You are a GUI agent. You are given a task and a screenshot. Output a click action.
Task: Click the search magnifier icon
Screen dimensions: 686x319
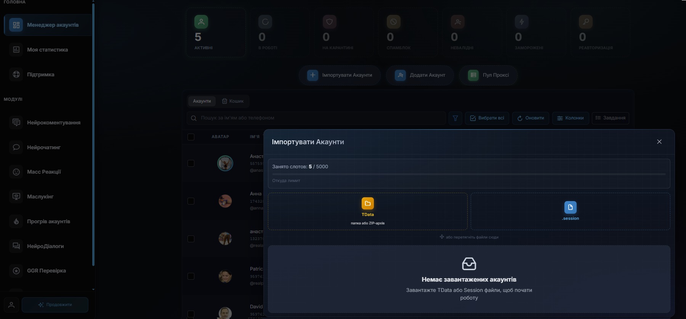[x=194, y=118]
